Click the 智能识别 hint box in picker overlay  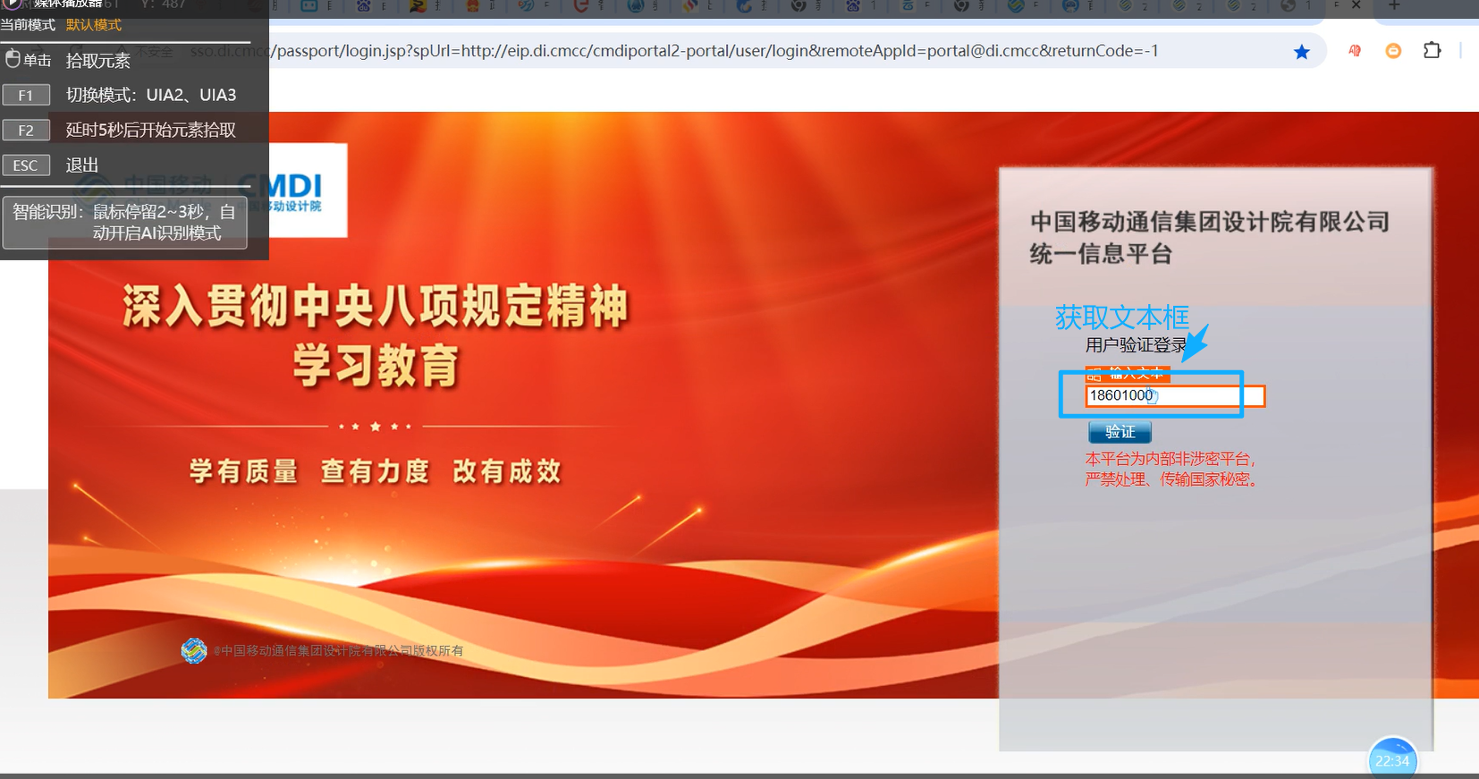pyautogui.click(x=124, y=223)
